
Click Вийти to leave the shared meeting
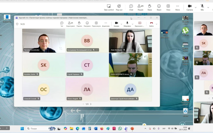[151, 24]
